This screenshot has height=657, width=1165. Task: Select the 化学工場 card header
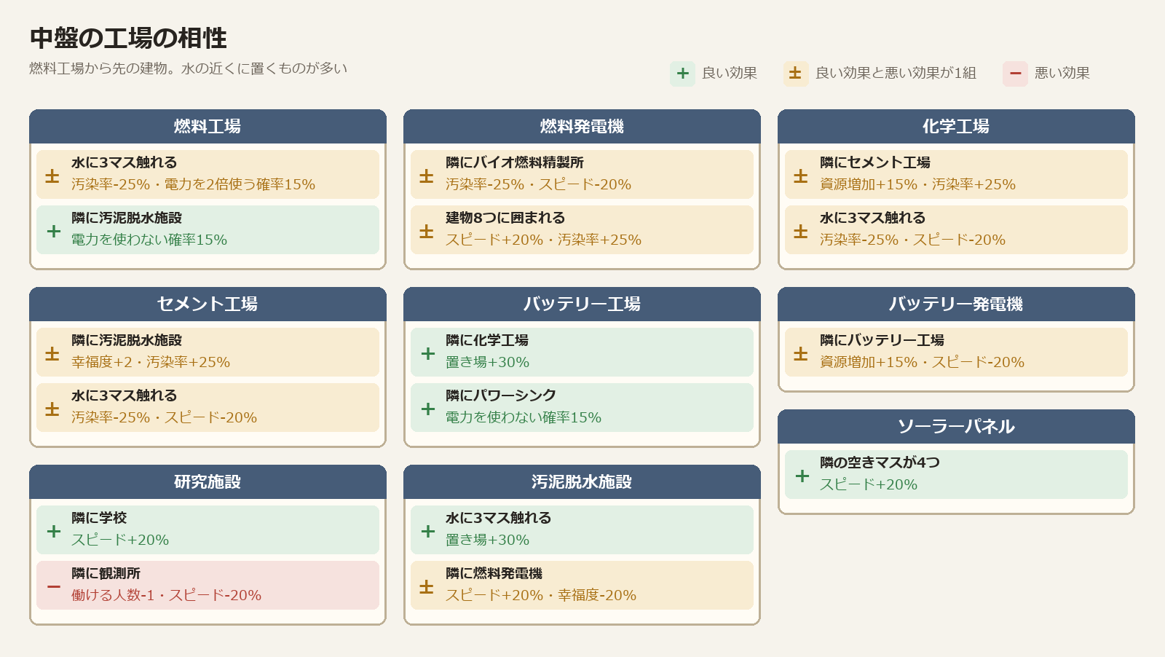[956, 126]
